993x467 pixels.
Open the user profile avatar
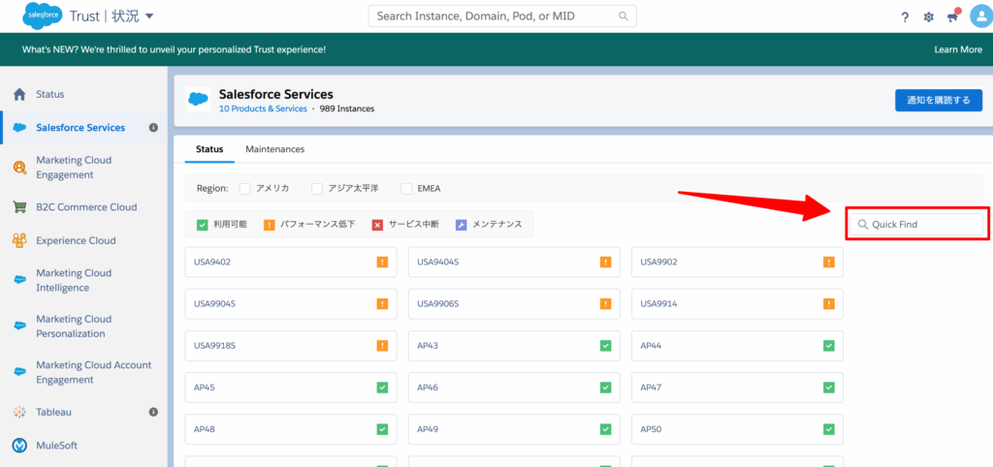[x=980, y=16]
